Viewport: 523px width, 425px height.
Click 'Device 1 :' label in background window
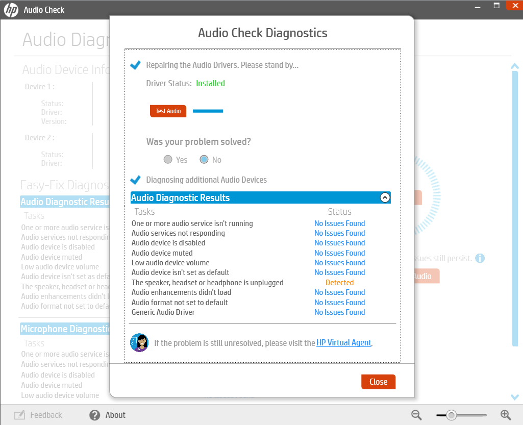(40, 87)
